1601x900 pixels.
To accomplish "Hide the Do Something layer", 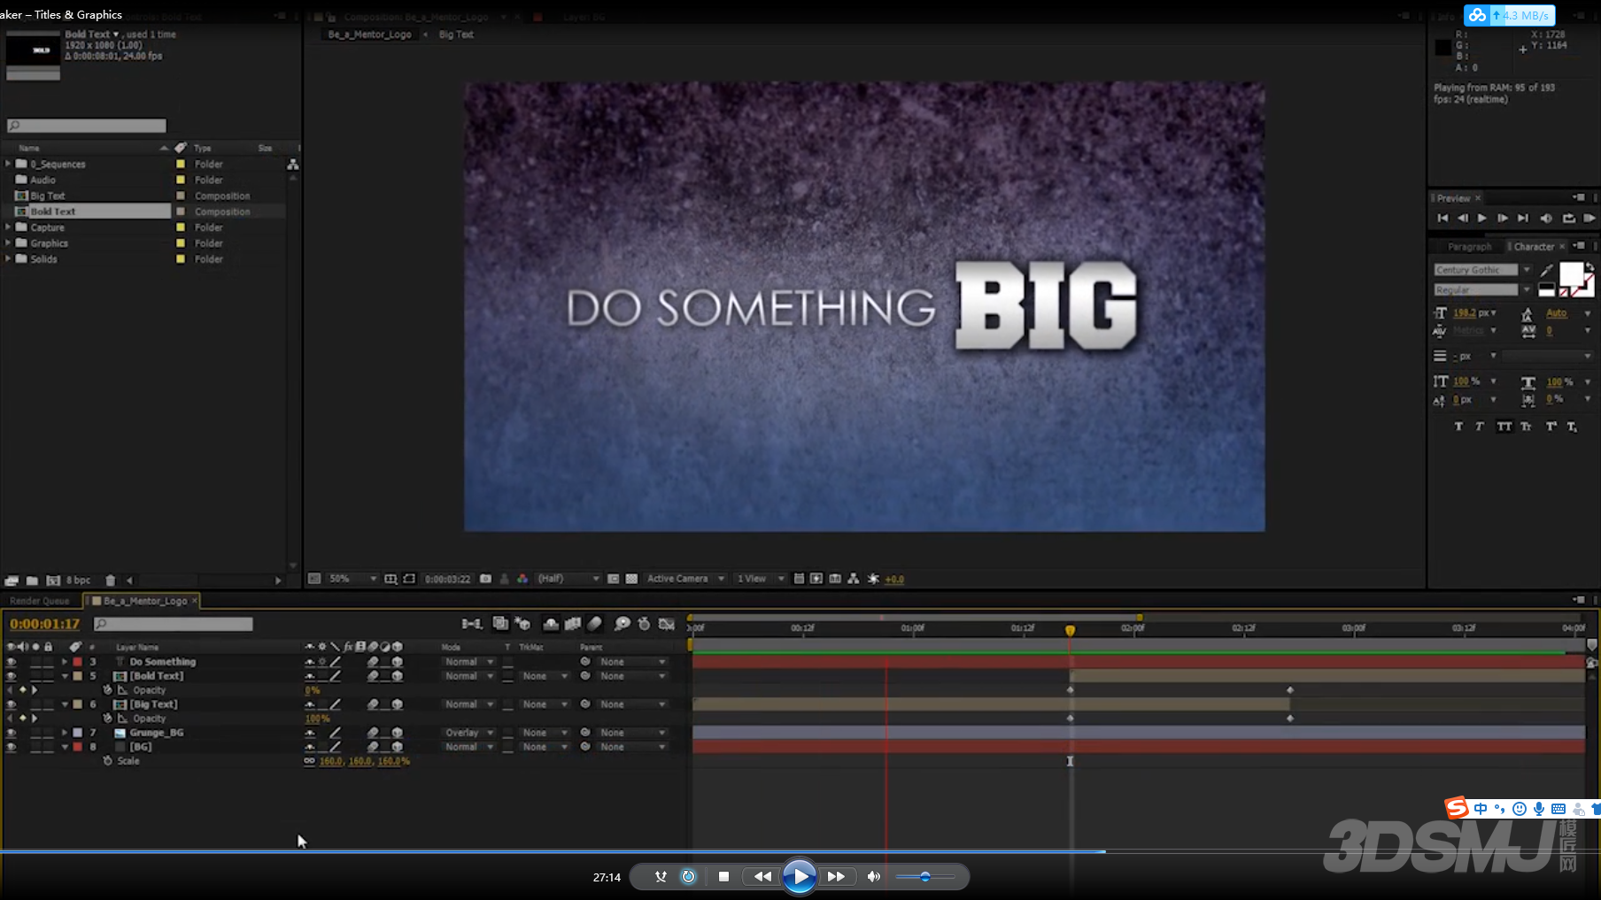I will [11, 662].
